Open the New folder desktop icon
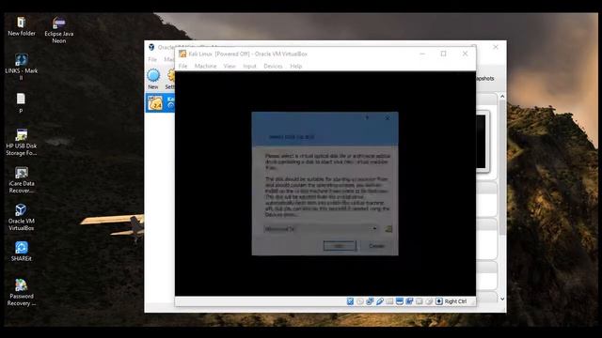 [x=21, y=26]
